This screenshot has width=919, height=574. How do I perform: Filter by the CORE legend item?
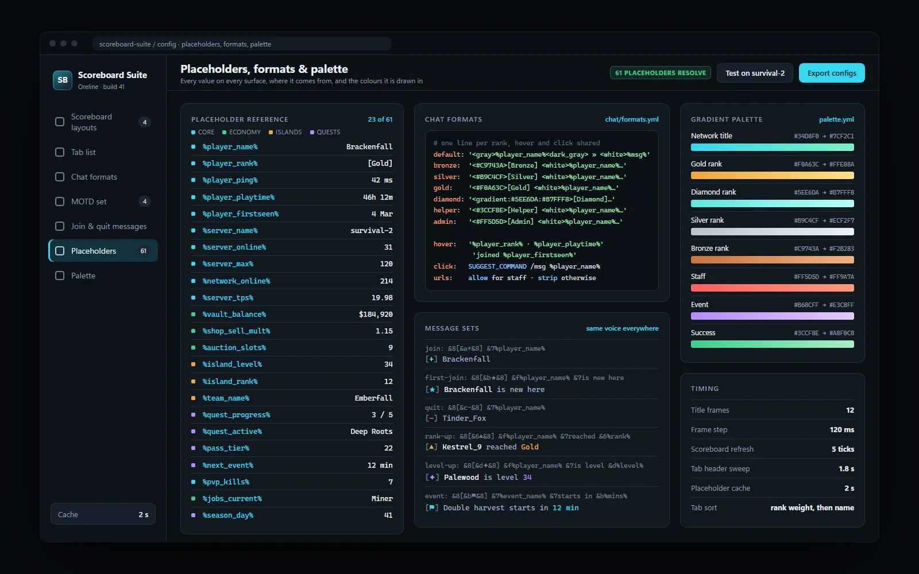coord(203,132)
